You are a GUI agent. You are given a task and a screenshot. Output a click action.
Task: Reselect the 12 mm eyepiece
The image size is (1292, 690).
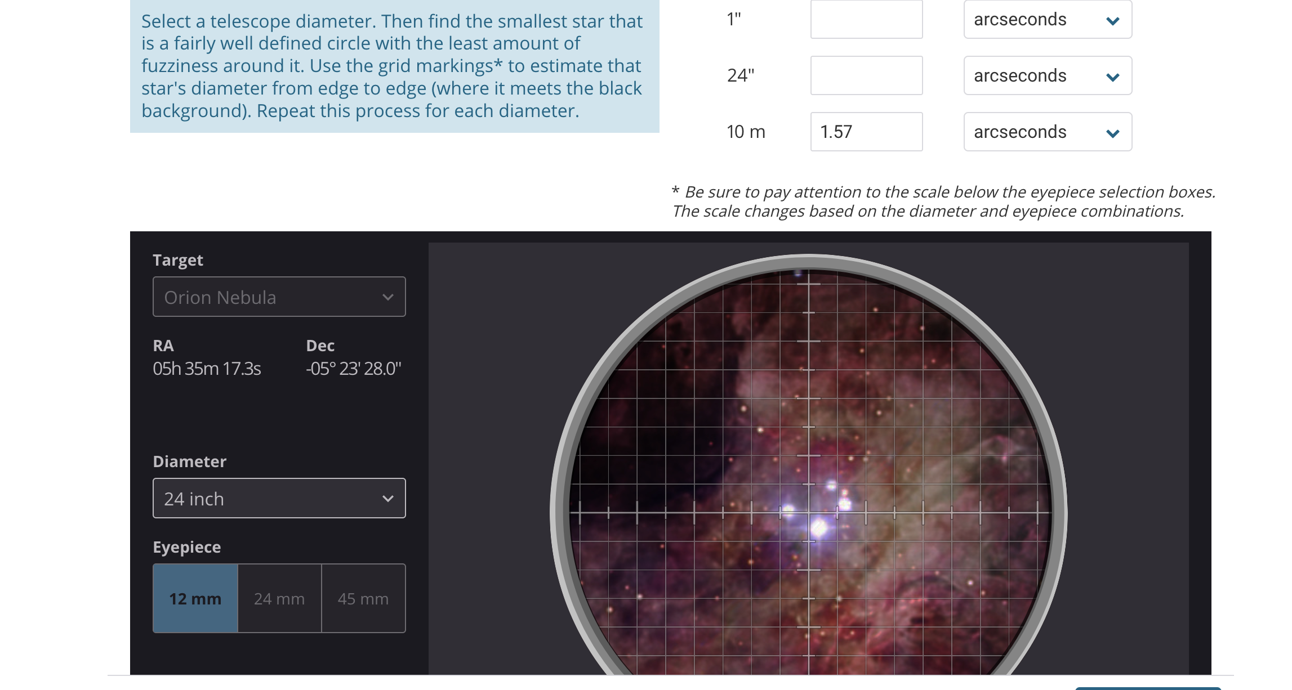[195, 598]
